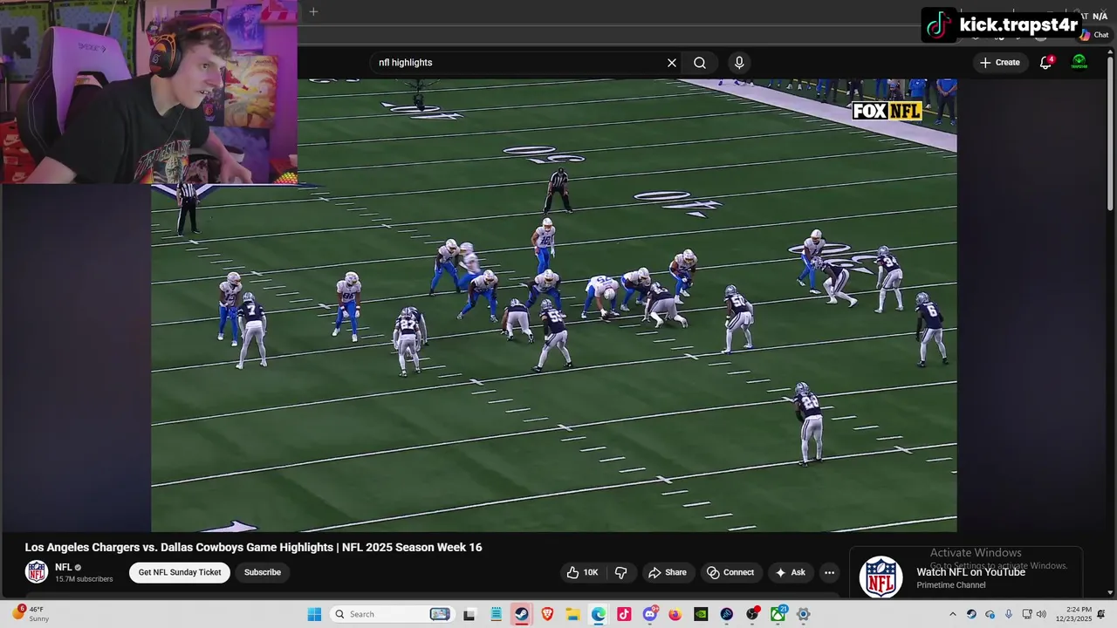The image size is (1117, 628).
Task: Open the Windows Start menu
Action: pyautogui.click(x=314, y=614)
